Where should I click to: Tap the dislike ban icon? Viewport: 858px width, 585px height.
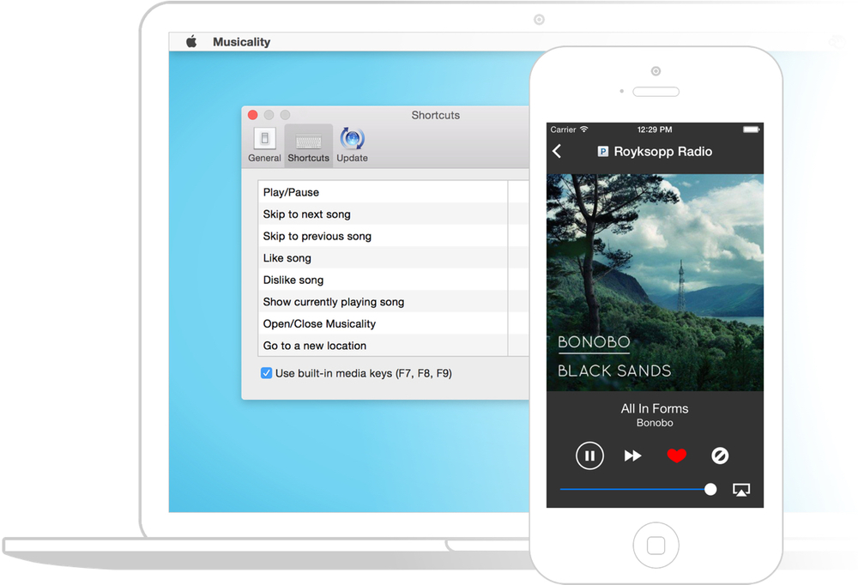click(x=720, y=455)
